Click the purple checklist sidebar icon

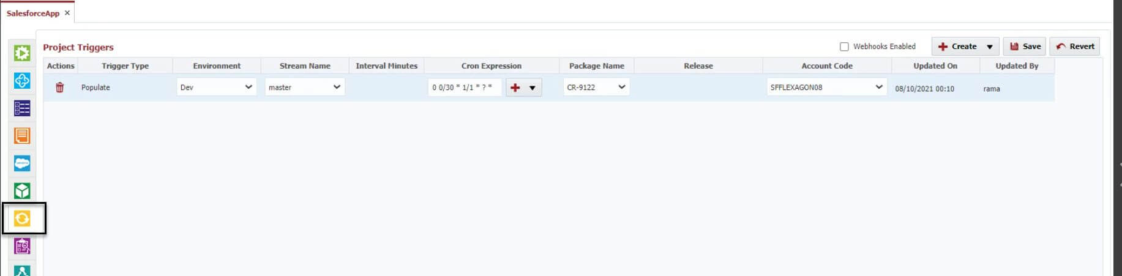[x=22, y=246]
